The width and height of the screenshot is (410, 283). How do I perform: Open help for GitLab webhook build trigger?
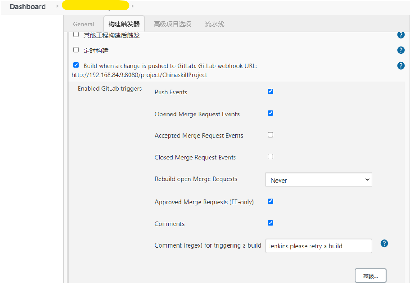click(x=400, y=65)
